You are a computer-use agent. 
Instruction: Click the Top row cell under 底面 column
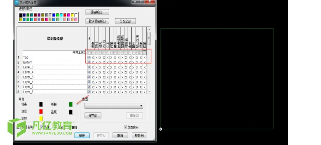coord(144,58)
